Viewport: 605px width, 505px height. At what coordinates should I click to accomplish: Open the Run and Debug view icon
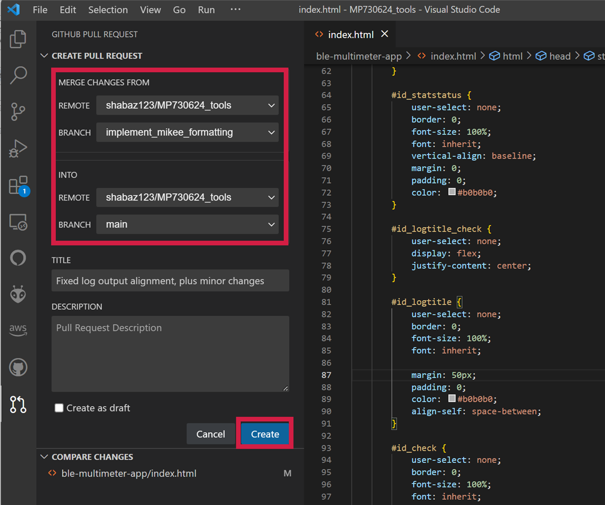tap(18, 148)
